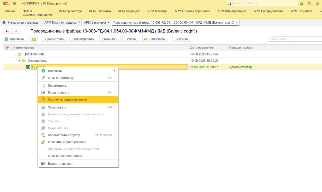Click the create folder icon button
Image resolution: width=322 pixels, height=192 pixels.
pos(34,39)
